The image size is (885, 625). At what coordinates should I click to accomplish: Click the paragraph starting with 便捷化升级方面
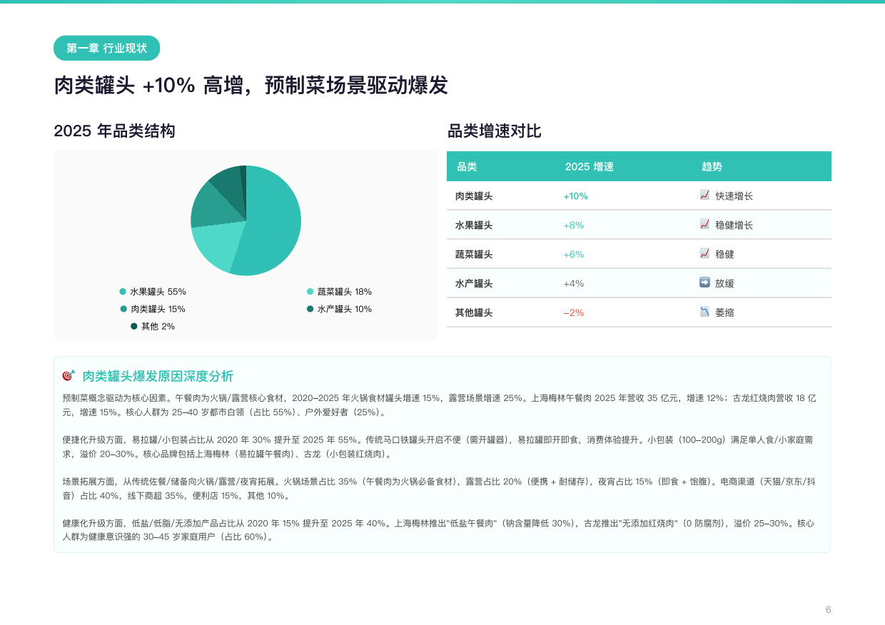coord(440,447)
